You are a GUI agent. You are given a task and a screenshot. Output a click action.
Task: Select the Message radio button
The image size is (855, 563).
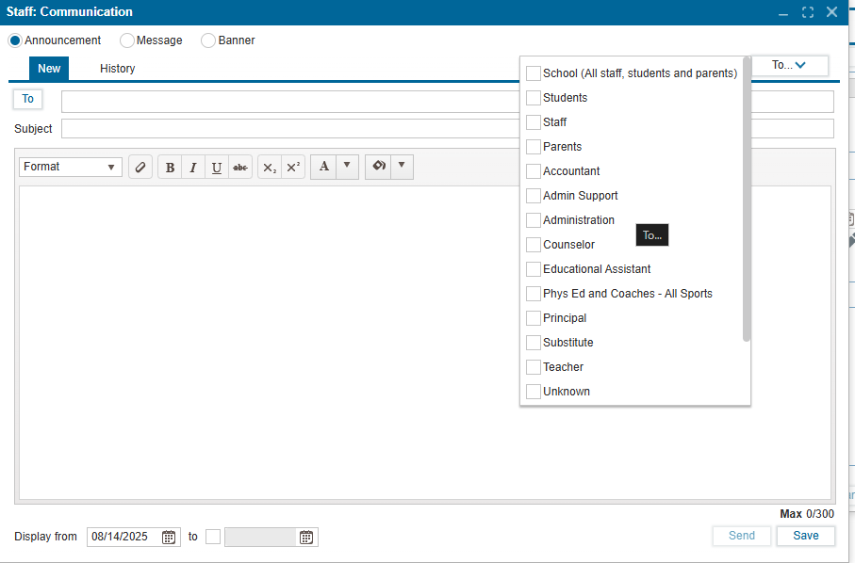[x=127, y=40]
